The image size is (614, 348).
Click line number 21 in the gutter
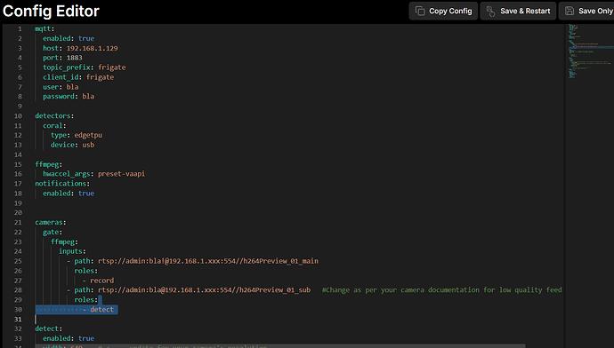pos(18,222)
